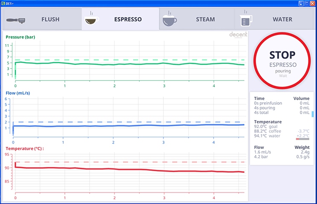Click the Temperature heading in side panel
Screen dimensions: 317x204
pyautogui.click(x=268, y=122)
